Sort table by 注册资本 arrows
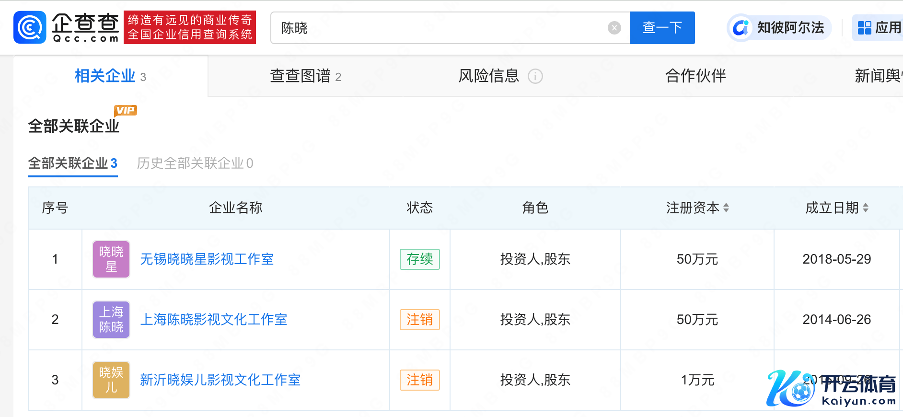The image size is (903, 417). (x=726, y=208)
